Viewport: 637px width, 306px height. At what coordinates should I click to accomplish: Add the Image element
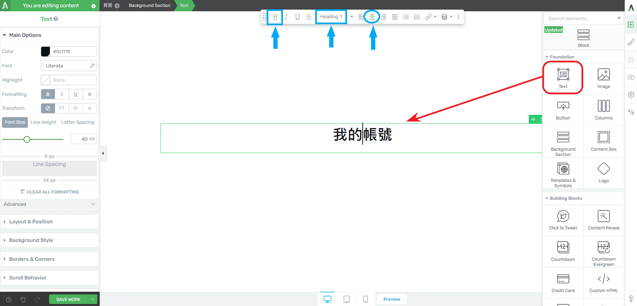tap(604, 78)
